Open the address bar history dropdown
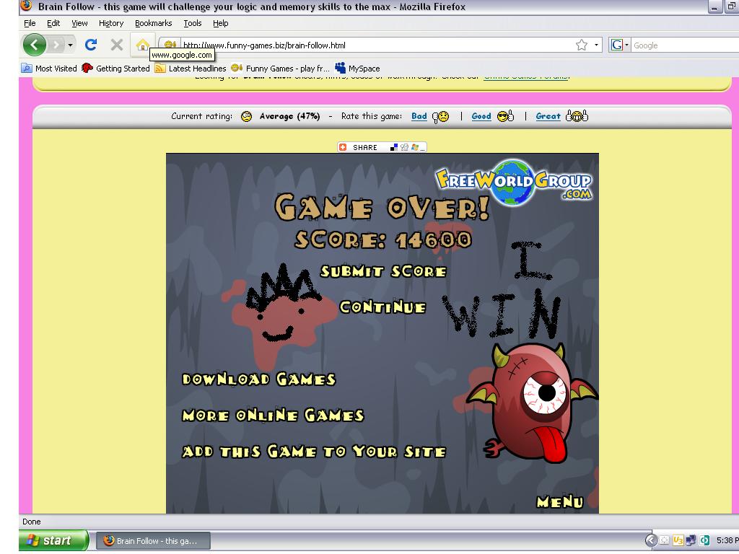739x554 pixels. click(x=596, y=45)
